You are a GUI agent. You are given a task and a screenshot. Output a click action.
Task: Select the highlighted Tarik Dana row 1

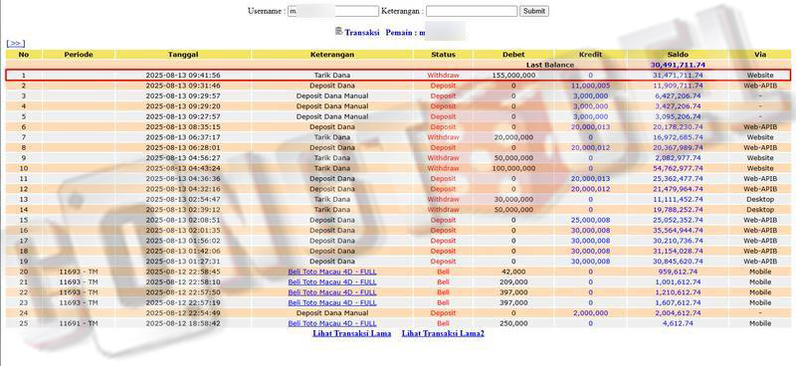click(398, 76)
